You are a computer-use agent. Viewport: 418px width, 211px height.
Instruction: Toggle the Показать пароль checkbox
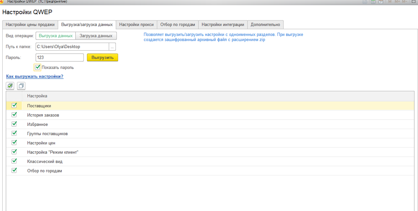click(x=38, y=67)
